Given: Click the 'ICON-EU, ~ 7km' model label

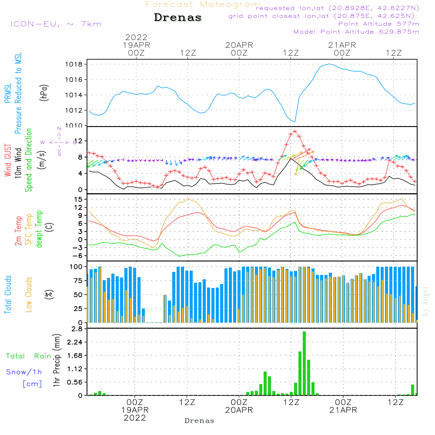Looking at the screenshot, I should pos(56,24).
